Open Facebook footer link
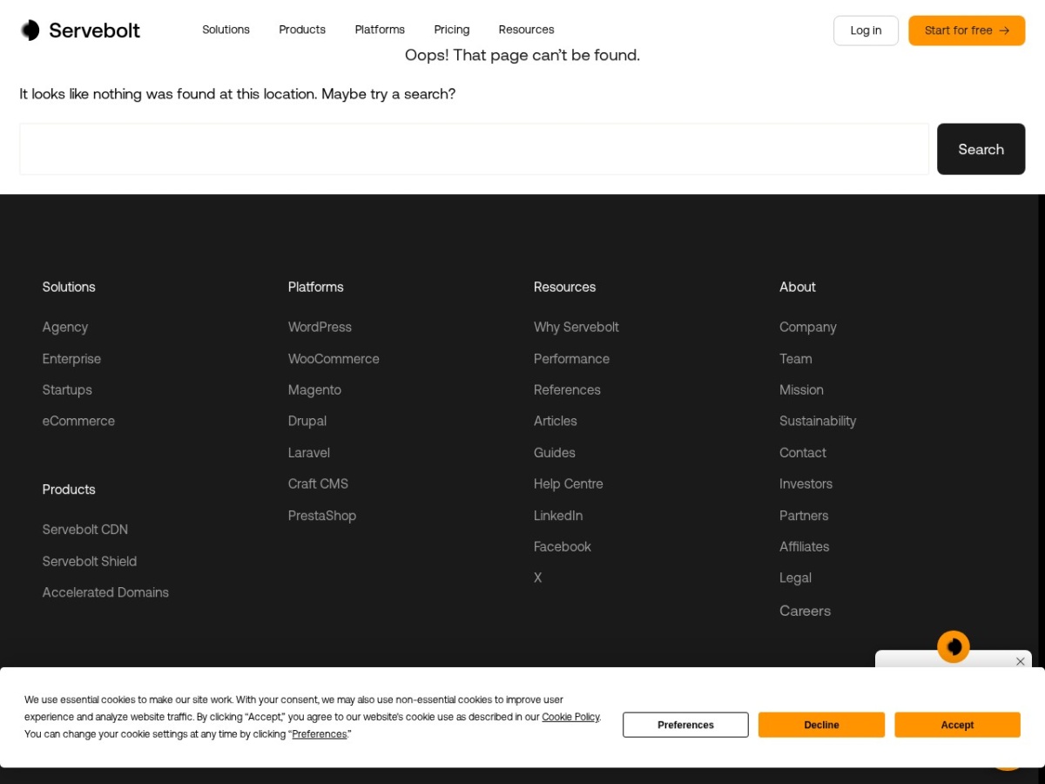 (563, 547)
